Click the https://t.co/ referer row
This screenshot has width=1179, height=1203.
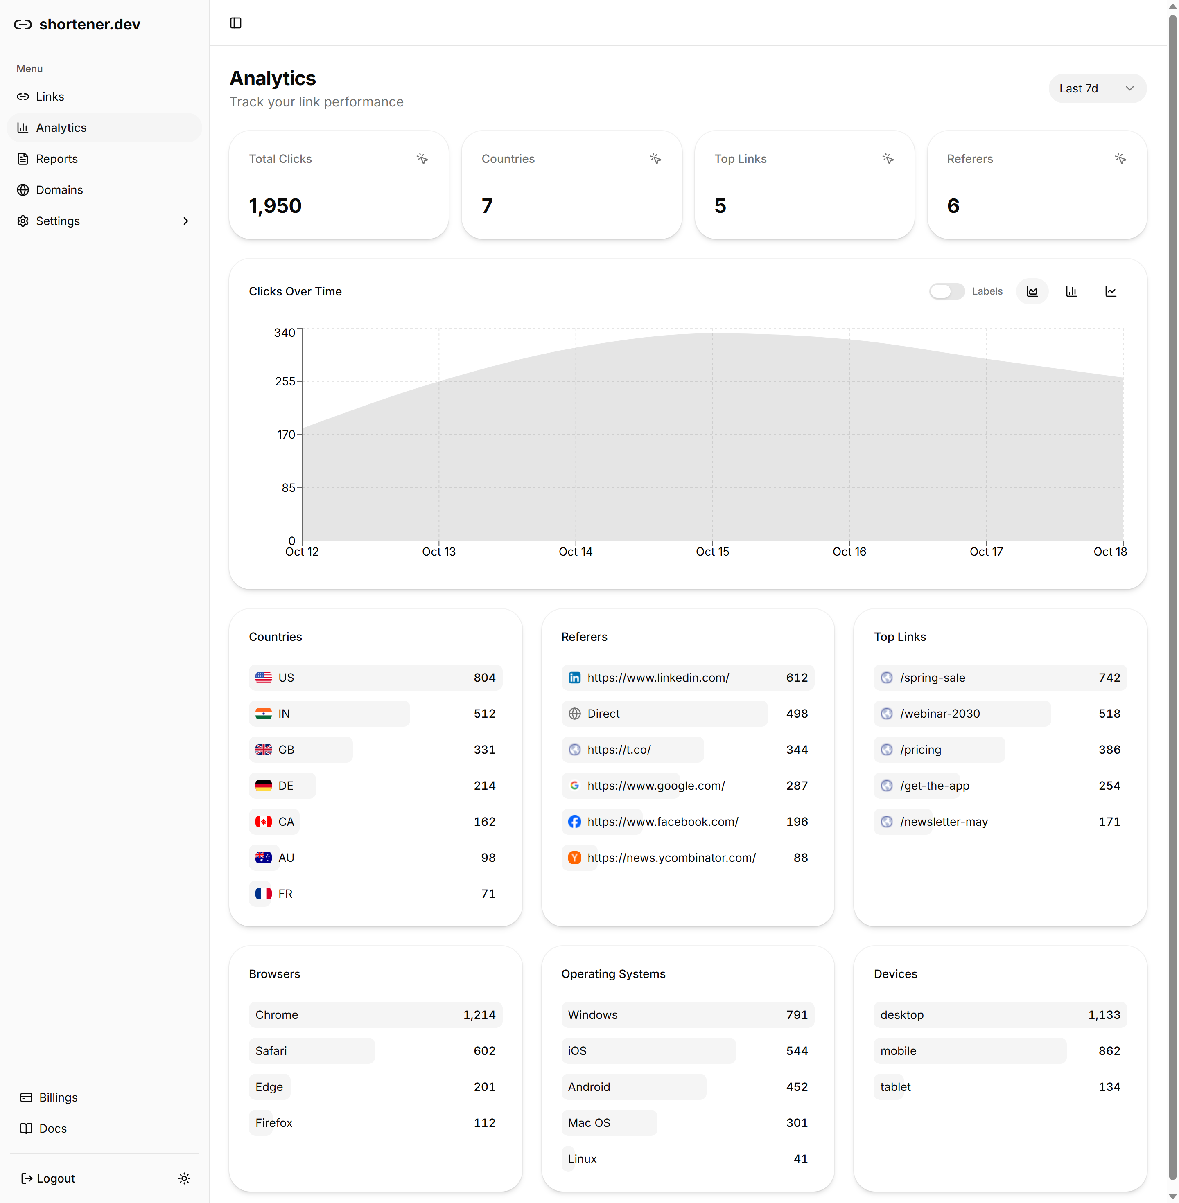click(687, 749)
